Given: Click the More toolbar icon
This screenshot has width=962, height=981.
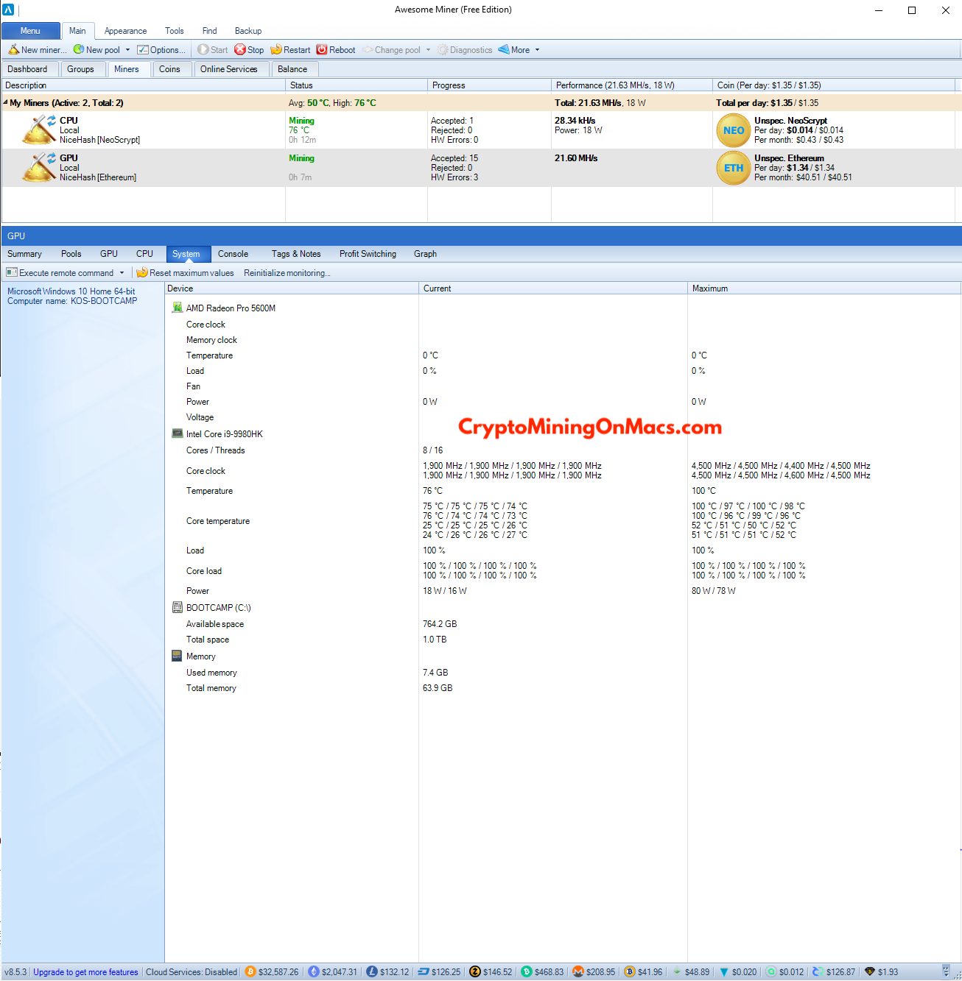Looking at the screenshot, I should tap(504, 50).
